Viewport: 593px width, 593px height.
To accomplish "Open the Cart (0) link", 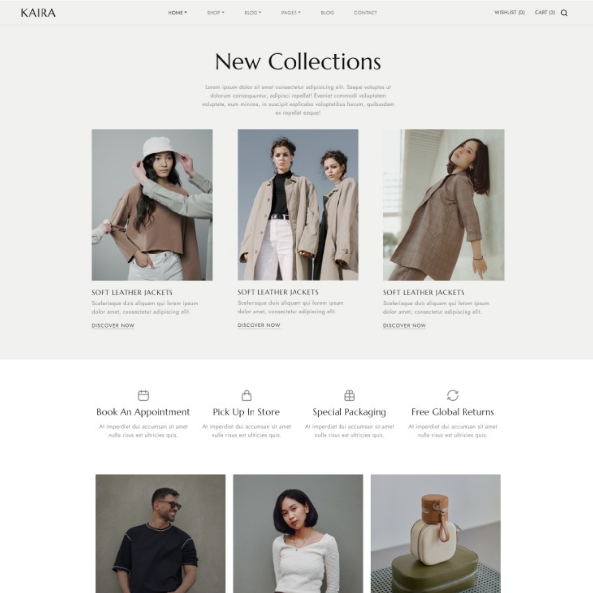I will point(545,12).
